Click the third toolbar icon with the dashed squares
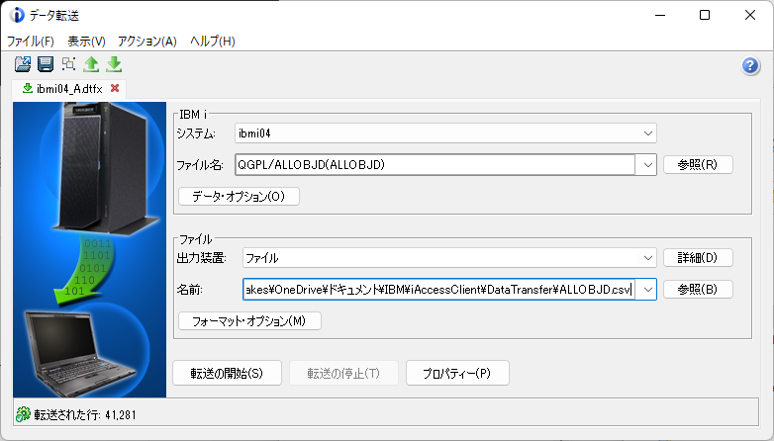This screenshot has height=441, width=774. (x=68, y=63)
